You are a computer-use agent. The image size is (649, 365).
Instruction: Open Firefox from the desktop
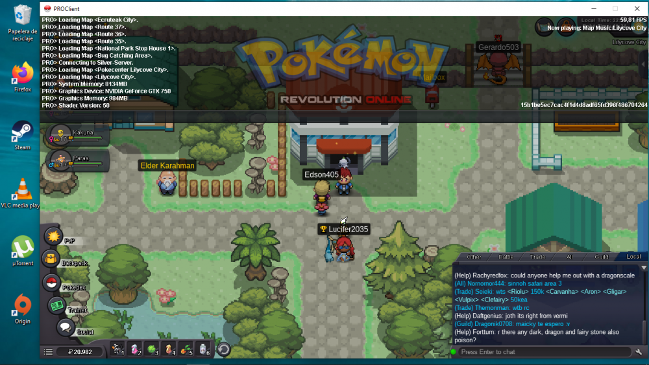pyautogui.click(x=22, y=76)
